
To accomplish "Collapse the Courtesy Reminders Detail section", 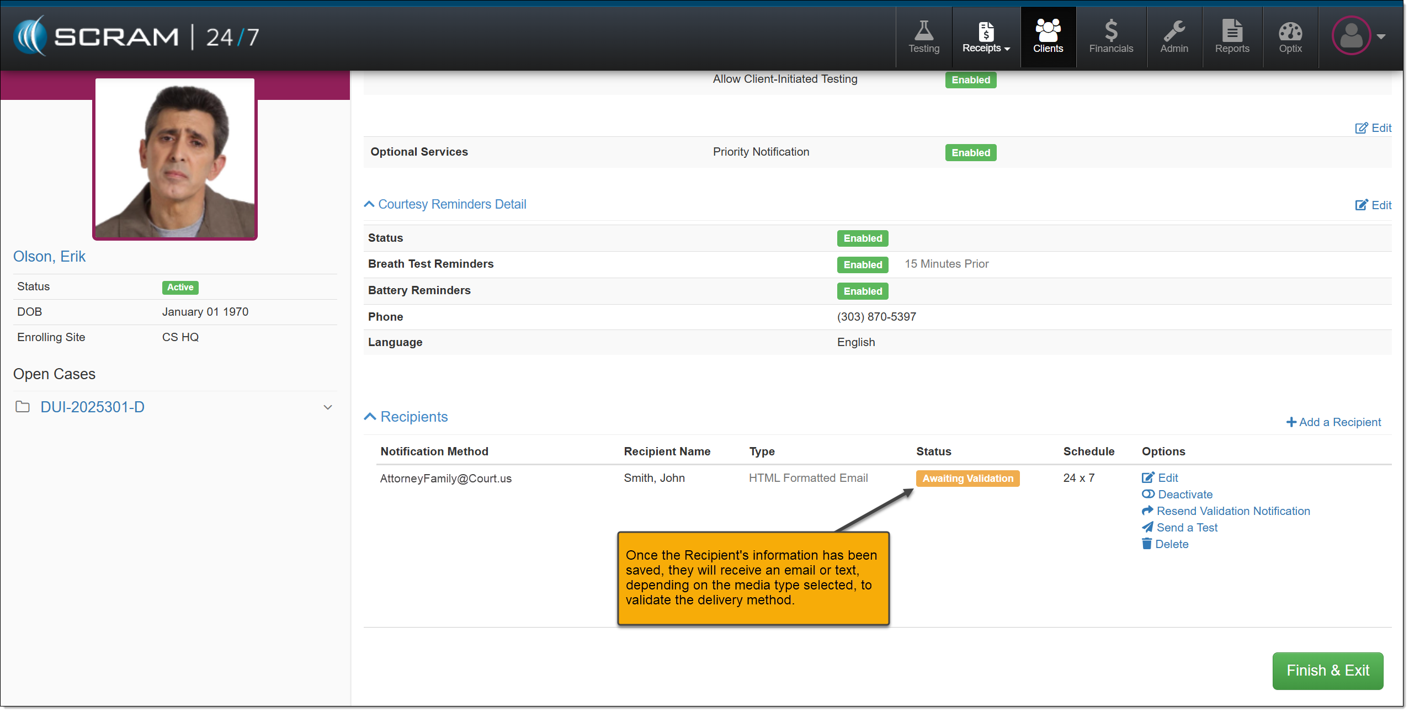I will pos(369,205).
